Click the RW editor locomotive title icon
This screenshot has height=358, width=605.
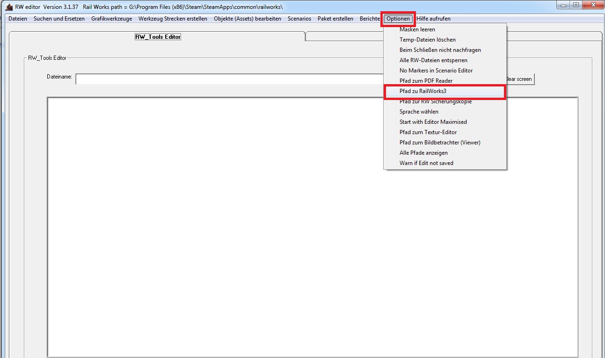click(x=9, y=7)
